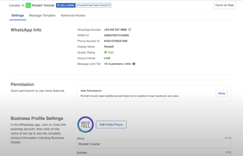Click the Account Mode label
243x156 pixels.
click(86, 58)
